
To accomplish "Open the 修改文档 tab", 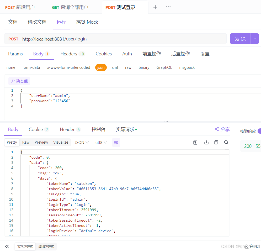I will [37, 22].
